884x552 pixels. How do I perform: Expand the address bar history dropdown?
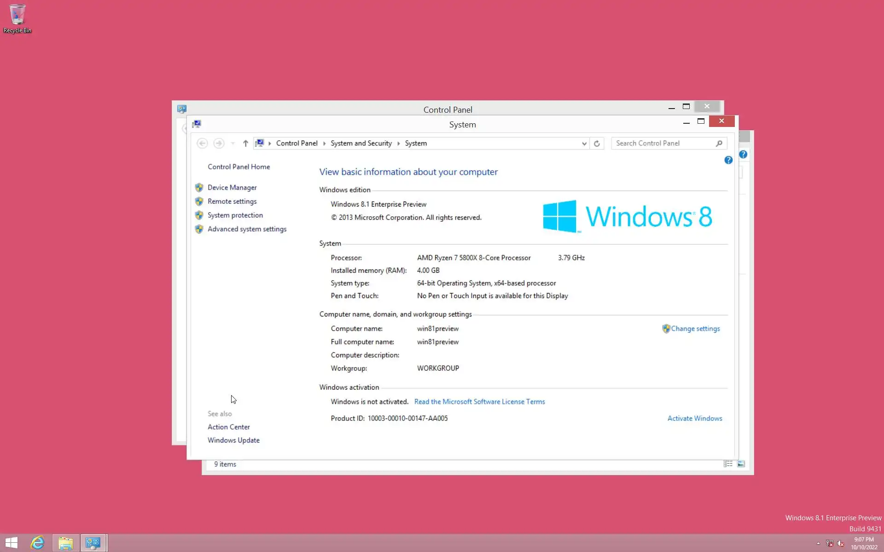click(x=584, y=144)
